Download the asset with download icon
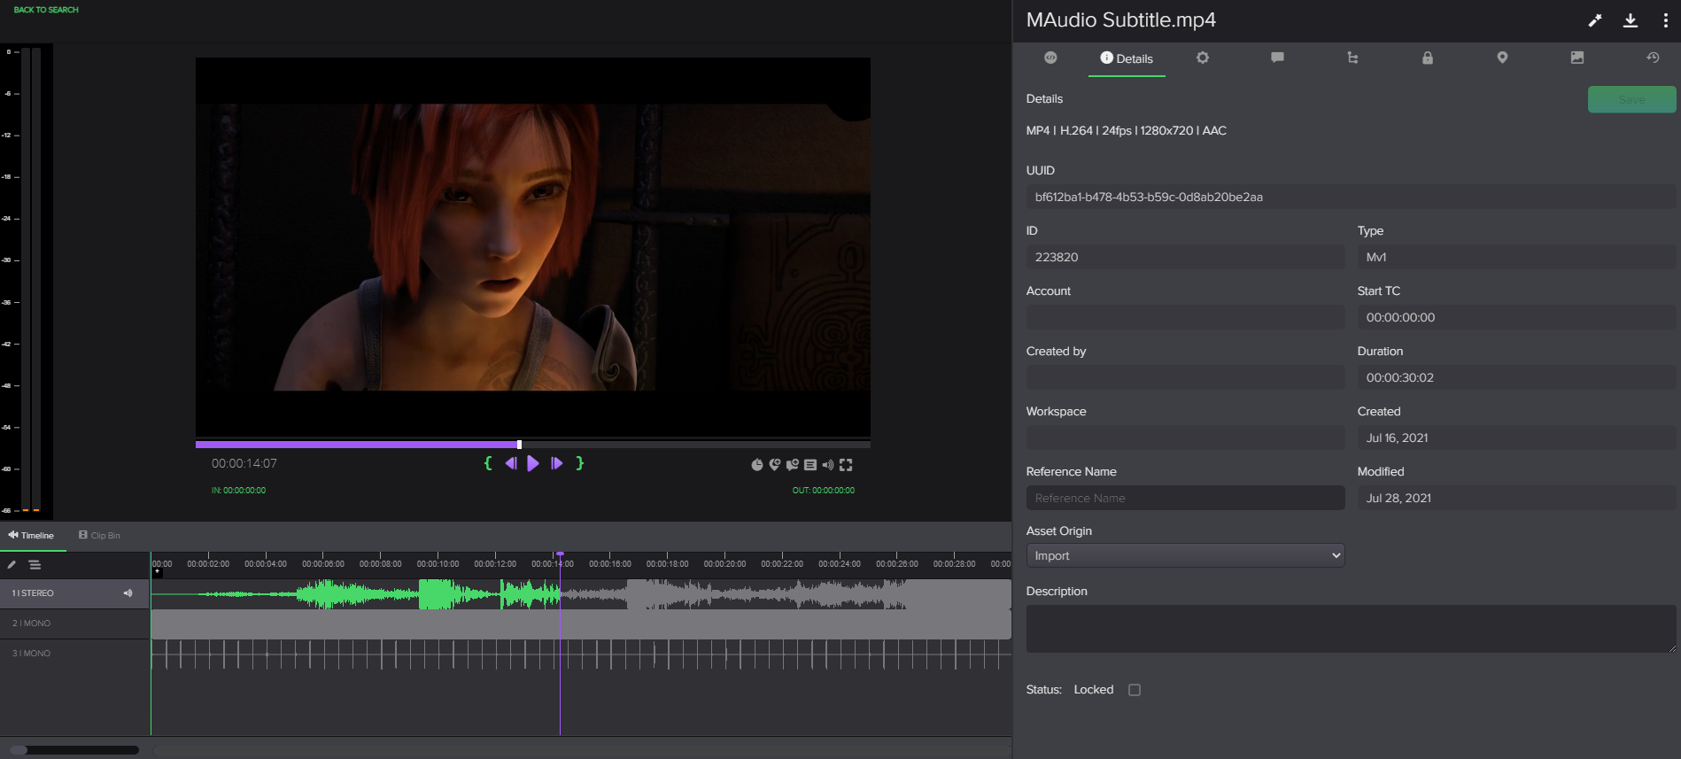Viewport: 1681px width, 759px height. (1630, 20)
